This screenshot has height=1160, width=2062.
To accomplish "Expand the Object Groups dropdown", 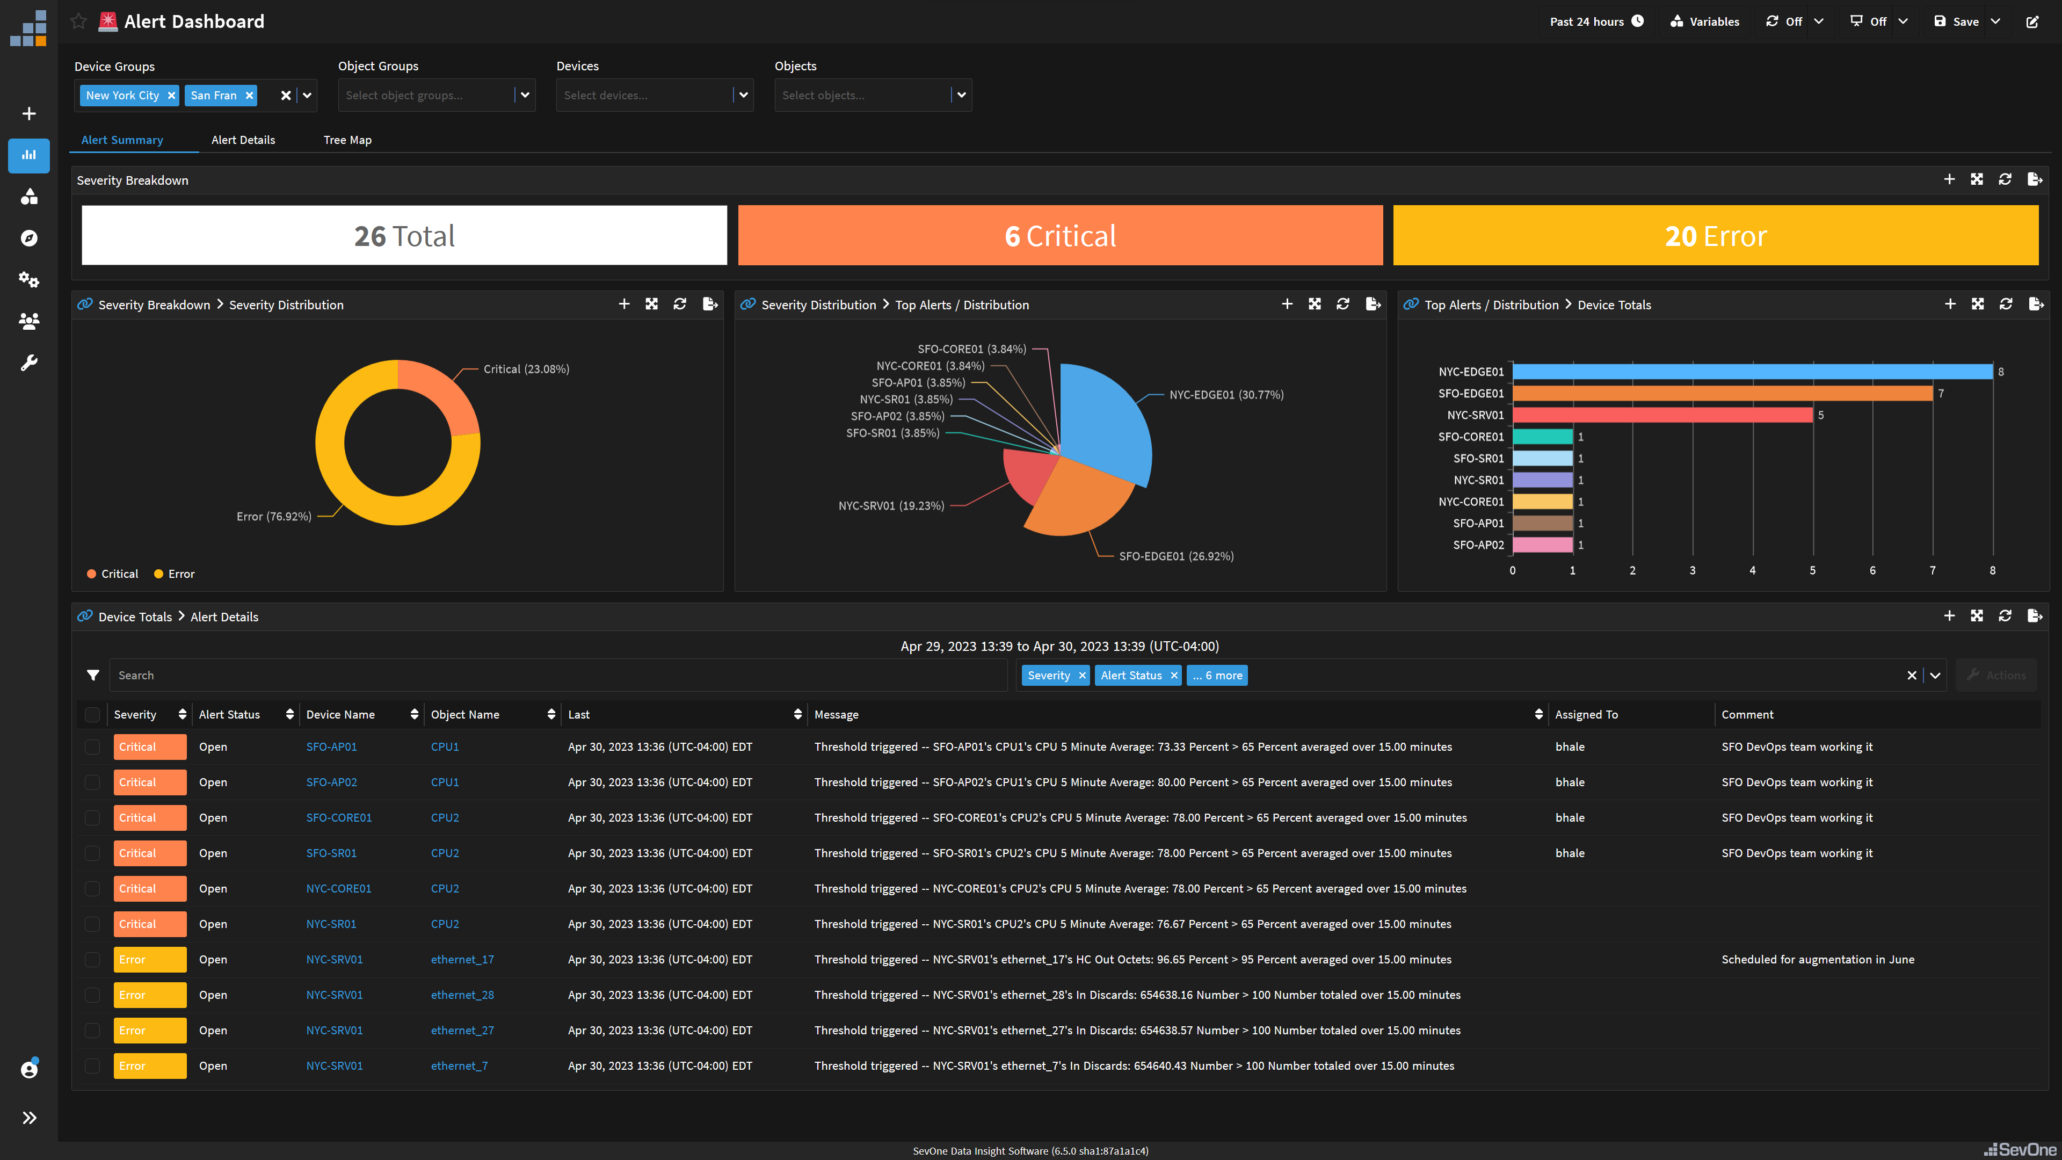I will pyautogui.click(x=525, y=95).
